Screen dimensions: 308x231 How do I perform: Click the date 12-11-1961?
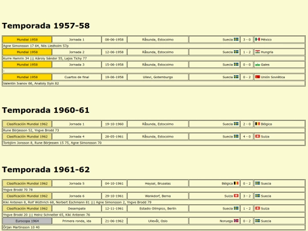[x=114, y=208]
